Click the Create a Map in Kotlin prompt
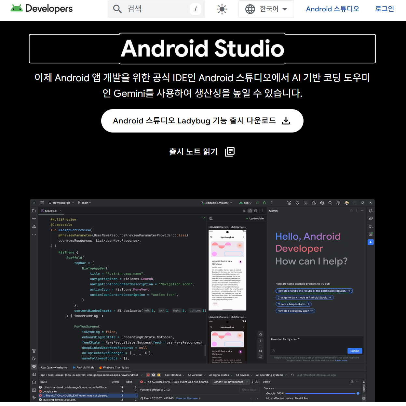This screenshot has height=406, width=406. pos(294,304)
